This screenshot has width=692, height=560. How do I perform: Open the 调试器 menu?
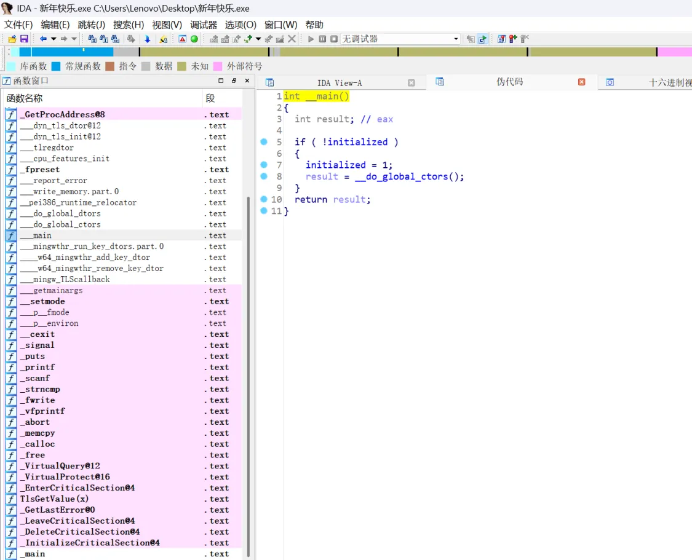tap(204, 25)
